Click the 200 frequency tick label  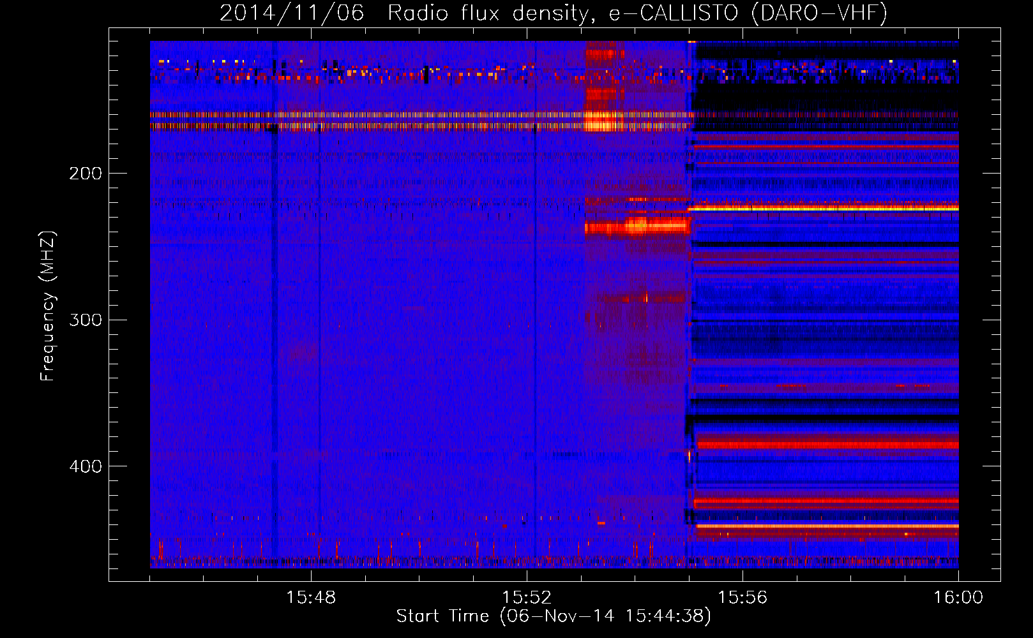tap(86, 174)
